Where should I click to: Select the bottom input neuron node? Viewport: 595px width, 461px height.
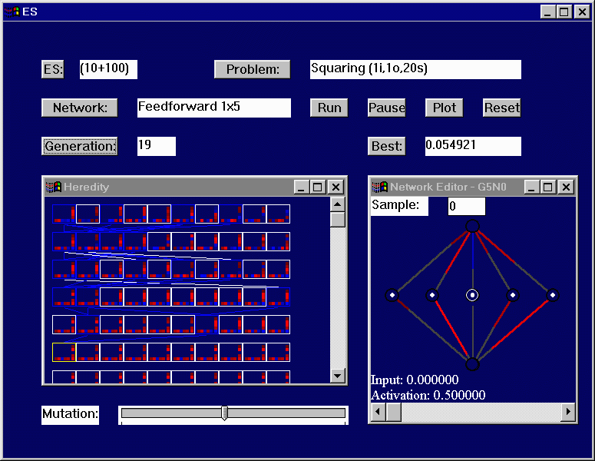tap(472, 364)
